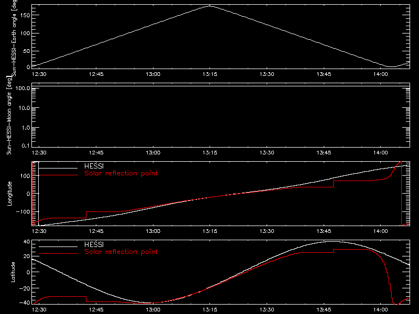Click Solar reflection point legend in Latitude plot

121,252
